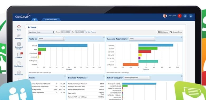Click the blue Physician Not Specified bar
206x100 pixels.
pyautogui.click(x=139, y=84)
